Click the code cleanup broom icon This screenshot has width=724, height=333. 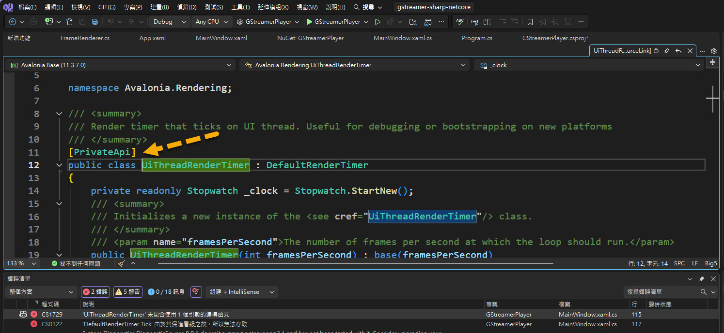coord(122,263)
